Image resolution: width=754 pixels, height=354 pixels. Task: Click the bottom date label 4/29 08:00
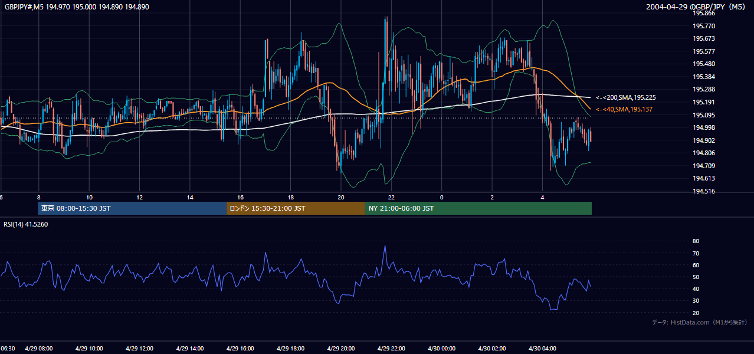pyautogui.click(x=39, y=349)
